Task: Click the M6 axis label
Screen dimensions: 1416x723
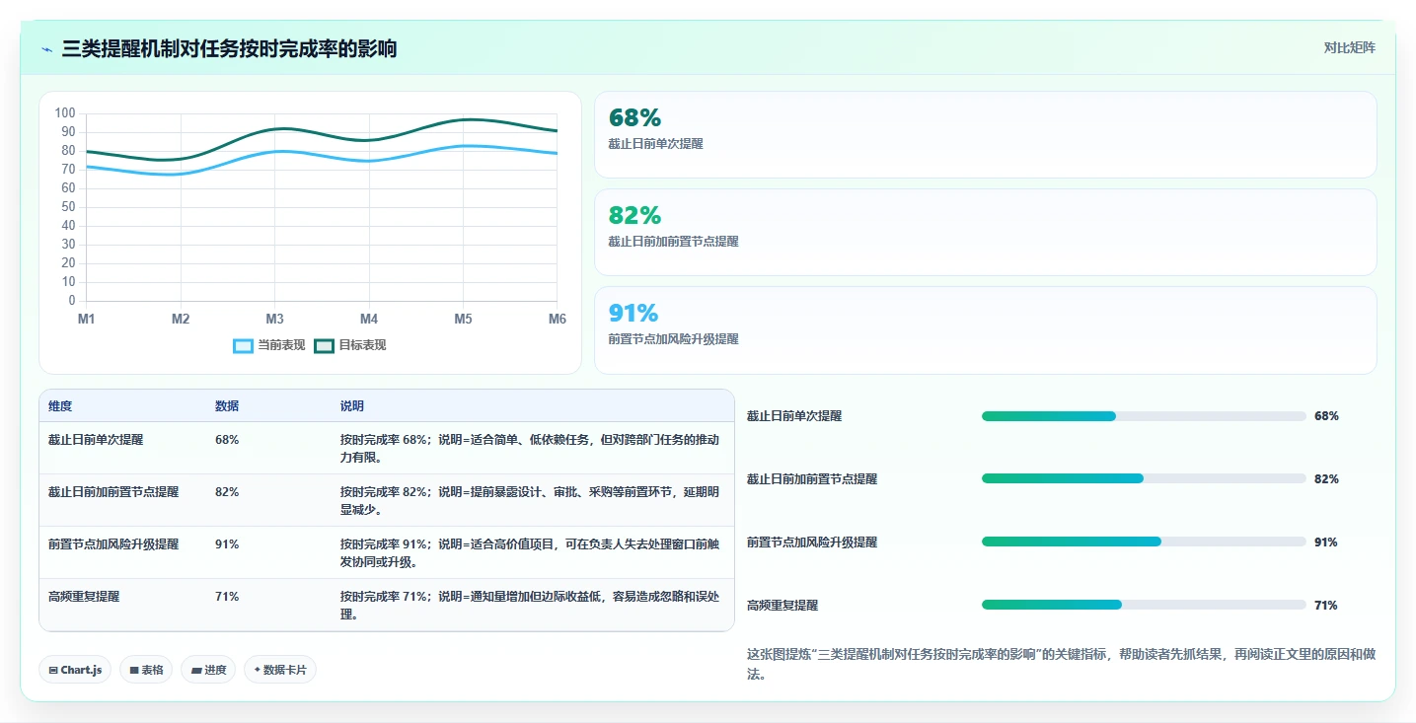Action: 557,320
